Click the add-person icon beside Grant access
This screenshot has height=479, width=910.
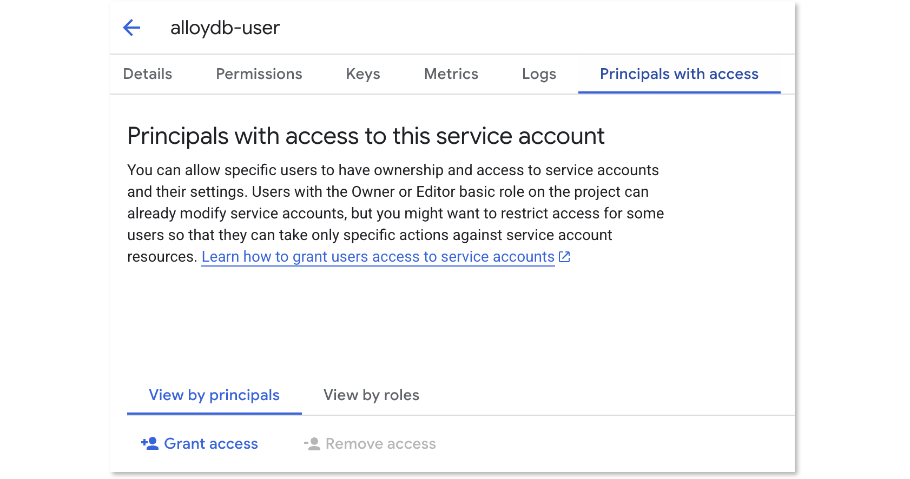[x=149, y=444]
